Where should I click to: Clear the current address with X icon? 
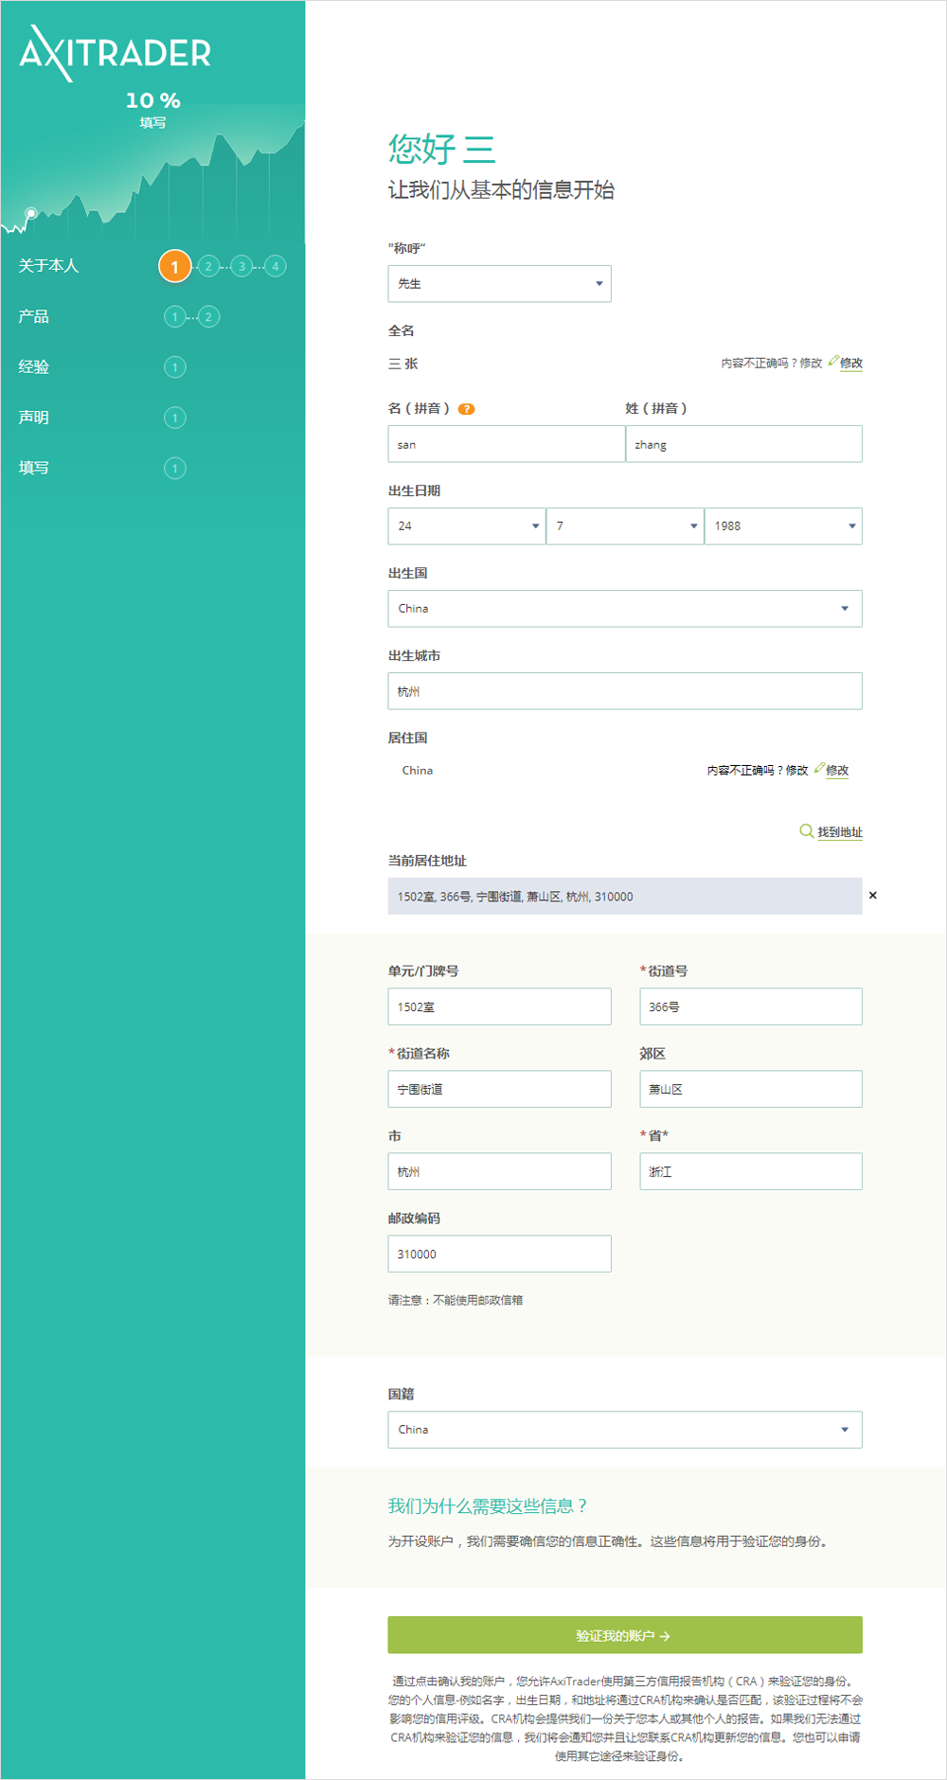click(872, 896)
